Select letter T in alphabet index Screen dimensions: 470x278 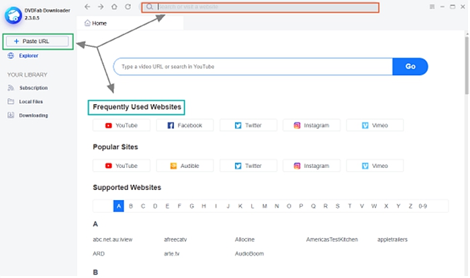pyautogui.click(x=350, y=206)
